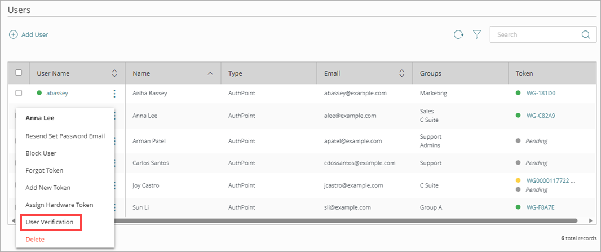Choose Block User from menu
Image resolution: width=601 pixels, height=252 pixels.
[41, 153]
